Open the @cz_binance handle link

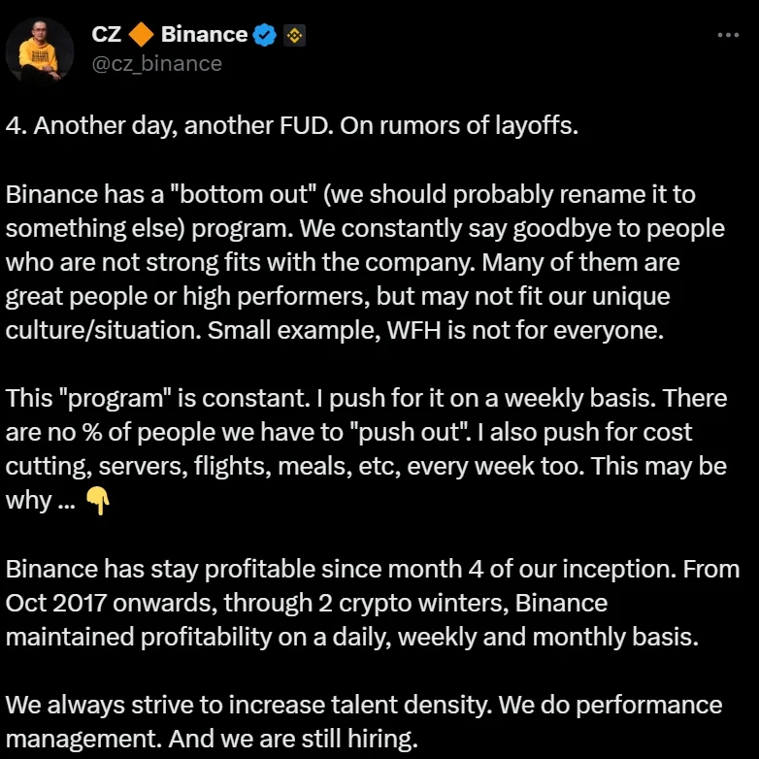point(157,64)
